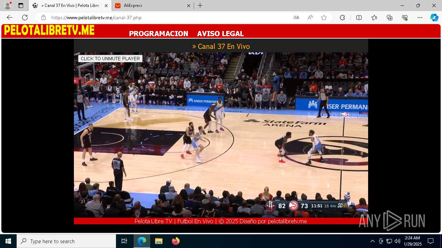Switch to the AliExpress tab
Image resolution: width=442 pixels, height=248 pixels.
click(152, 6)
